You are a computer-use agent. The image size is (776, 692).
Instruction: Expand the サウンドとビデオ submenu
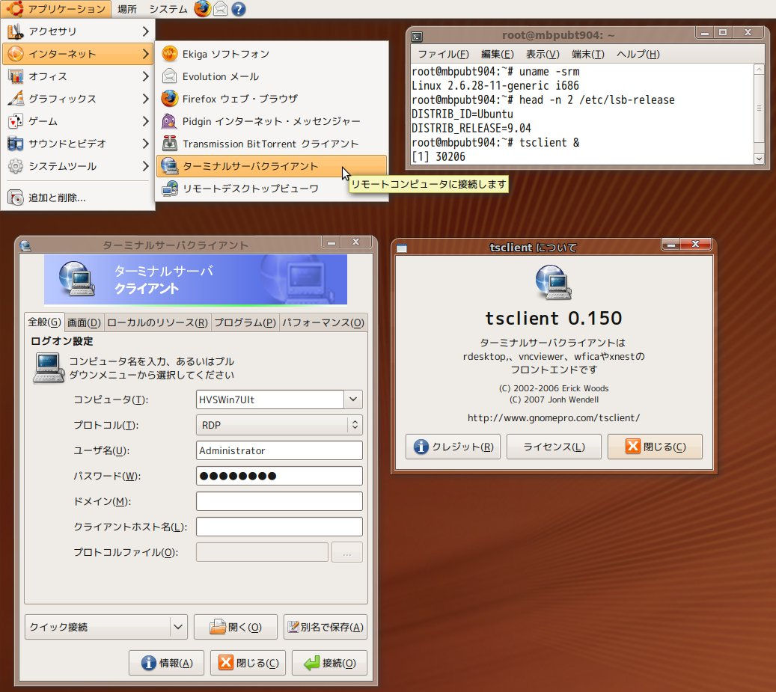pyautogui.click(x=78, y=144)
